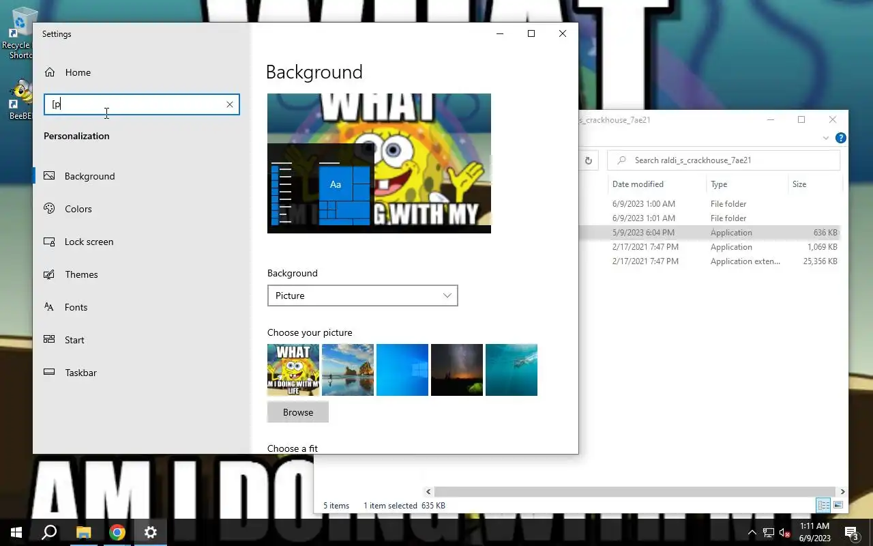Image resolution: width=873 pixels, height=546 pixels.
Task: Choose the SpongeBob meme picture thumbnail
Action: 293,370
